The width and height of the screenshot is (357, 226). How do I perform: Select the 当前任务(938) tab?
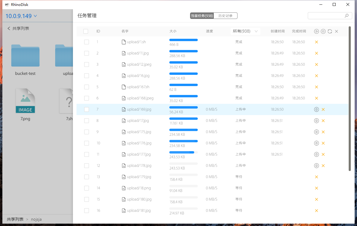click(202, 16)
